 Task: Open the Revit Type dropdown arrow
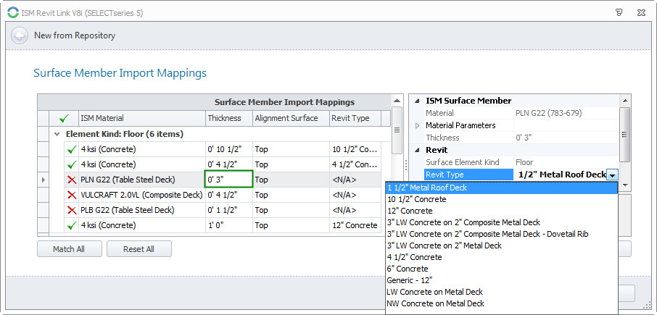coord(612,175)
